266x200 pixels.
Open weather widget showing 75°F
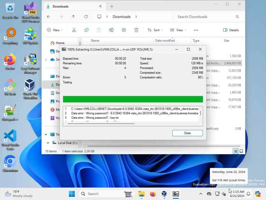(x=19, y=194)
